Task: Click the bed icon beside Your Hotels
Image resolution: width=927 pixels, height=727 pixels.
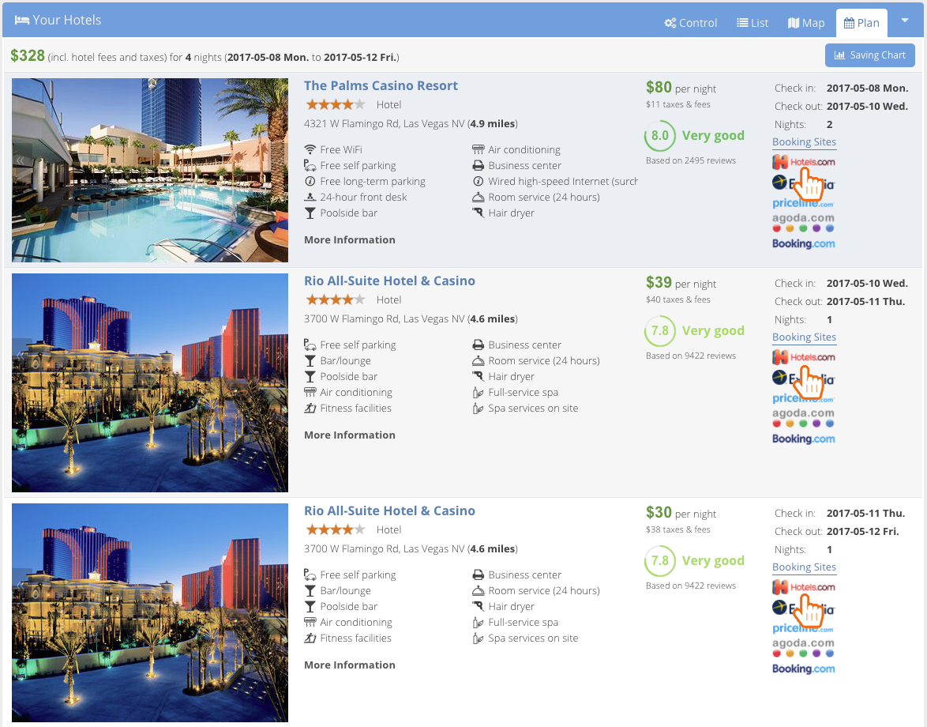Action: 22,20
